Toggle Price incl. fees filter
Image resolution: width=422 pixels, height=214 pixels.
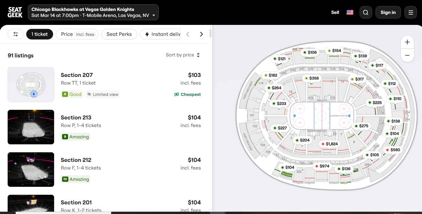(77, 34)
